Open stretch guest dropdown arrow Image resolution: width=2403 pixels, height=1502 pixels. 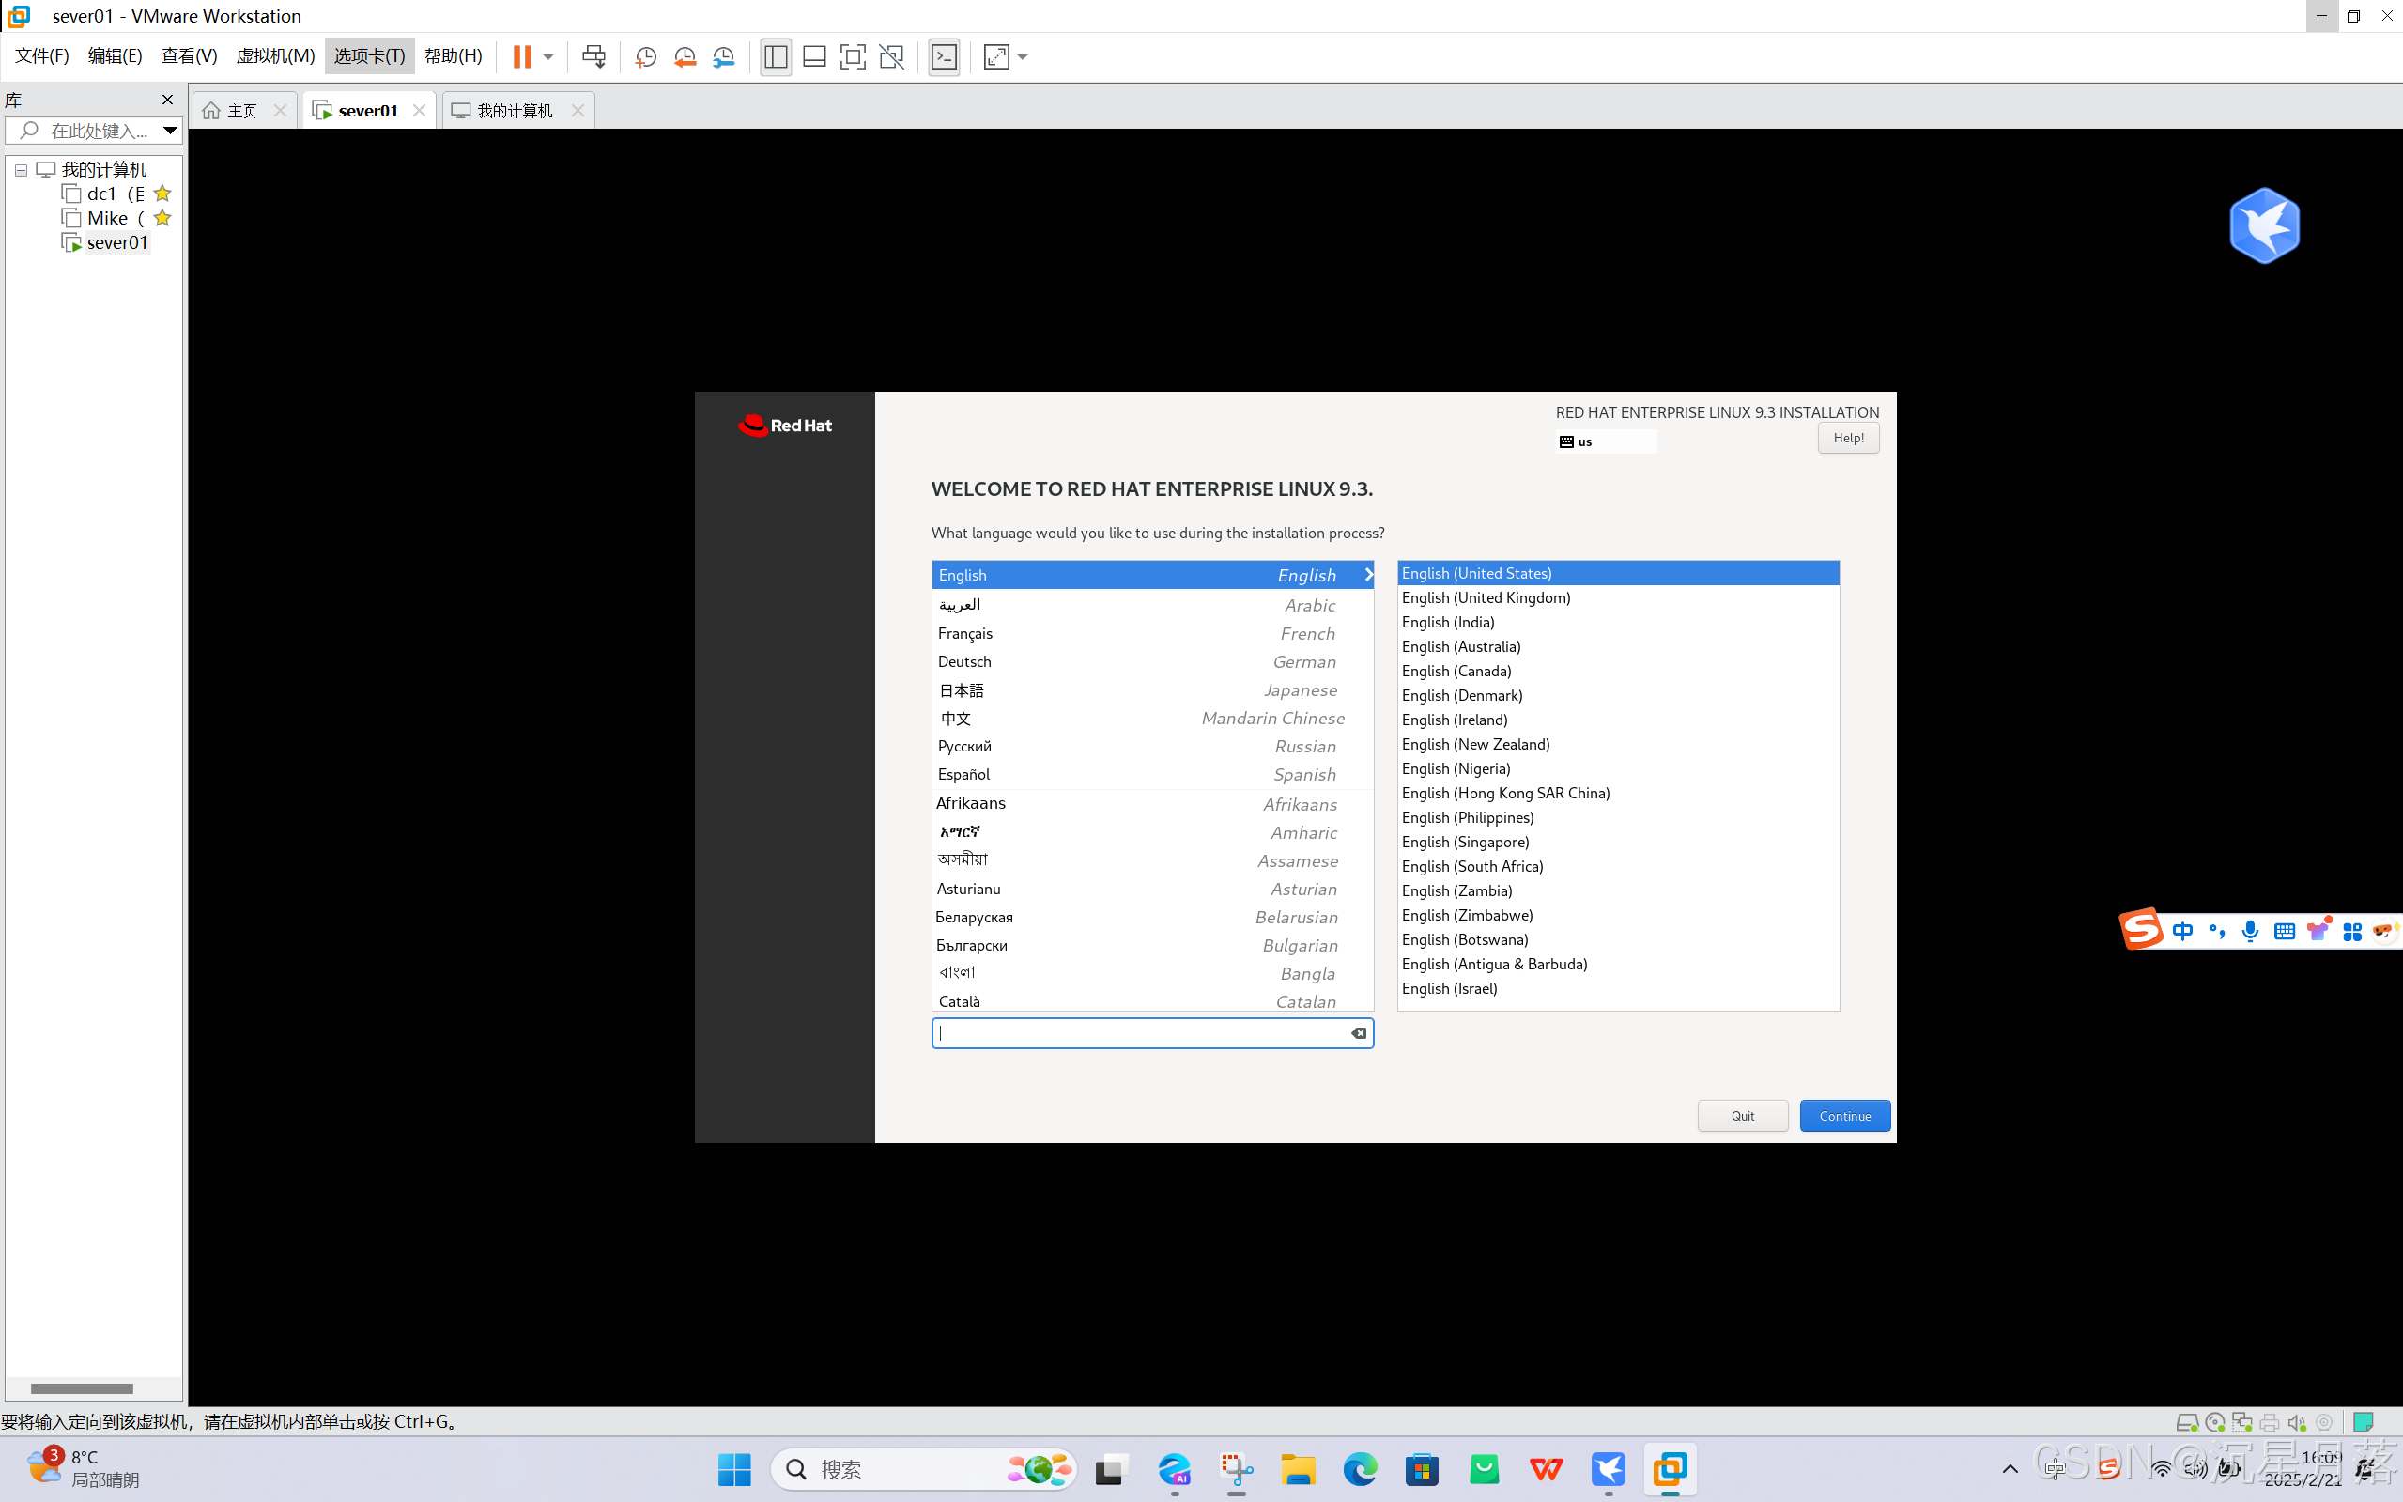1023,56
